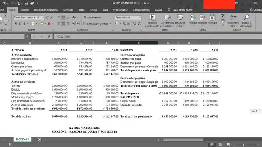Toggle top vertical alignment

click(x=59, y=17)
